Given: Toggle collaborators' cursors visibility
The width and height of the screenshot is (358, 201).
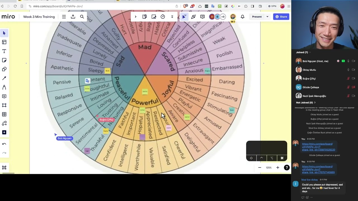Looking at the screenshot, I should (x=184, y=17).
